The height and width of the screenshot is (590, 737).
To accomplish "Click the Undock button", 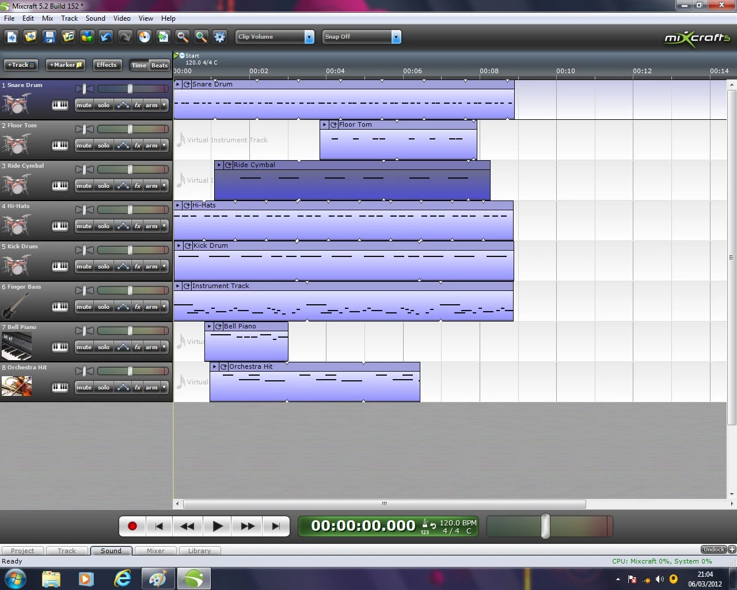I will (714, 550).
